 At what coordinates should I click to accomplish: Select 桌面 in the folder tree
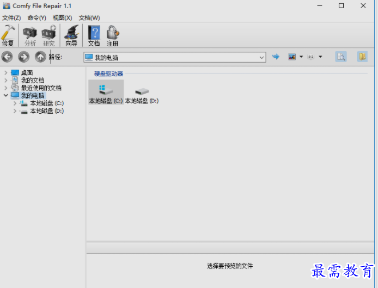coord(27,72)
